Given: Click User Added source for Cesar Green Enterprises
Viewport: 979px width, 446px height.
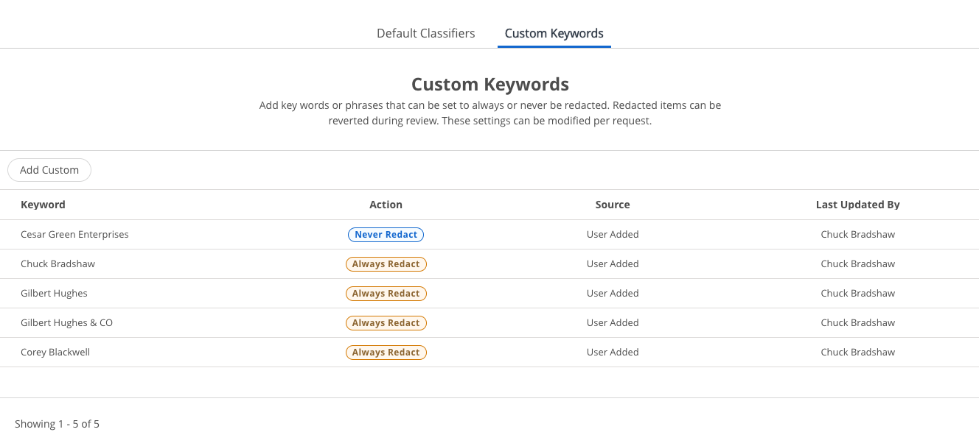Looking at the screenshot, I should [x=613, y=234].
